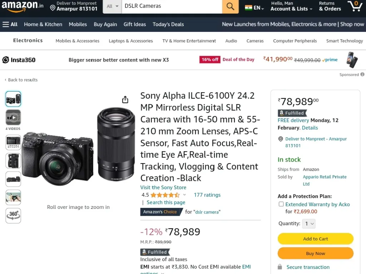Open the shopping cart icon
Viewport: 366px width, 274px height.
pyautogui.click(x=355, y=6)
